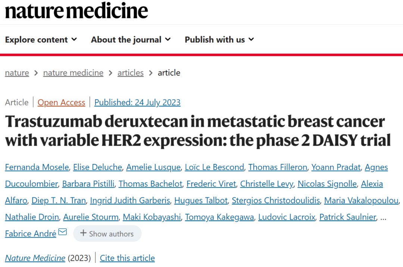Open author Barbara Pistilli link

(88, 184)
